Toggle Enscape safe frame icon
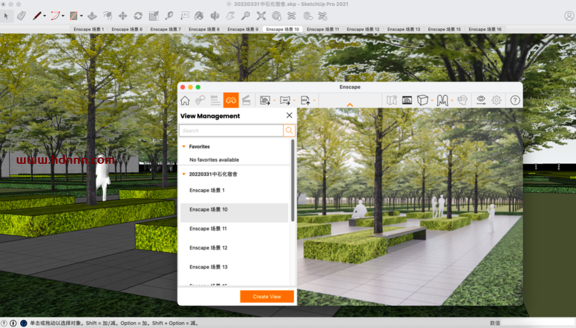The width and height of the screenshot is (576, 328). click(407, 100)
